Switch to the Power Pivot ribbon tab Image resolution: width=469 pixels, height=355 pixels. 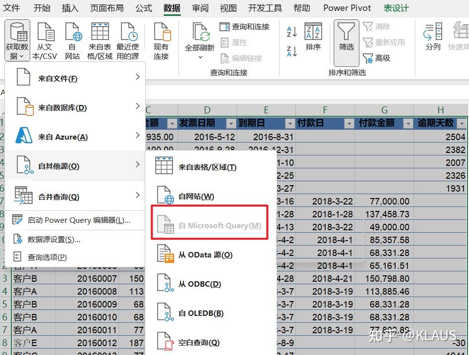(347, 8)
